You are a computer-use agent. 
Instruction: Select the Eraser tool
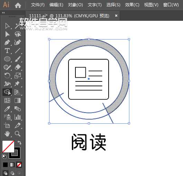pyautogui.click(x=18, y=67)
